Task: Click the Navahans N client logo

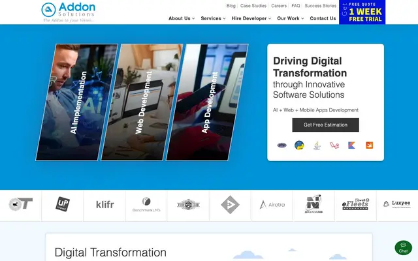Action: (313, 204)
